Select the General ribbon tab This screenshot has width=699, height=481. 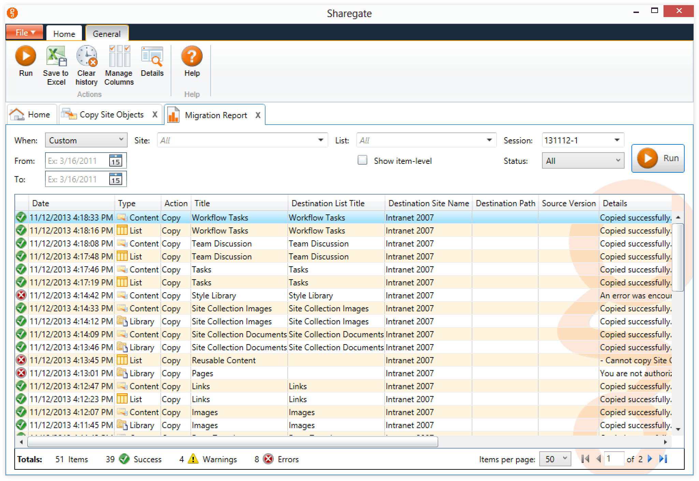point(107,33)
